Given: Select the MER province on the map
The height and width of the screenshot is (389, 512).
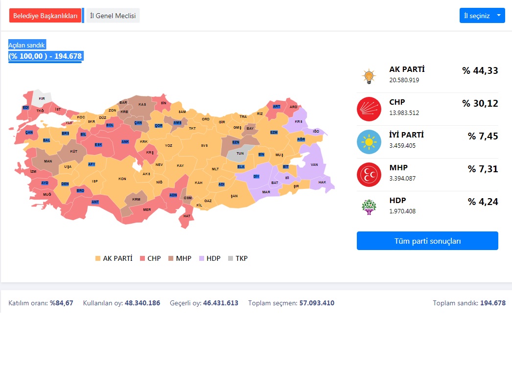Looking at the screenshot, I should (x=147, y=210).
